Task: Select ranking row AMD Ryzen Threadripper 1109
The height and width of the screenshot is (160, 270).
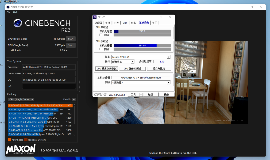Action: click(40, 126)
